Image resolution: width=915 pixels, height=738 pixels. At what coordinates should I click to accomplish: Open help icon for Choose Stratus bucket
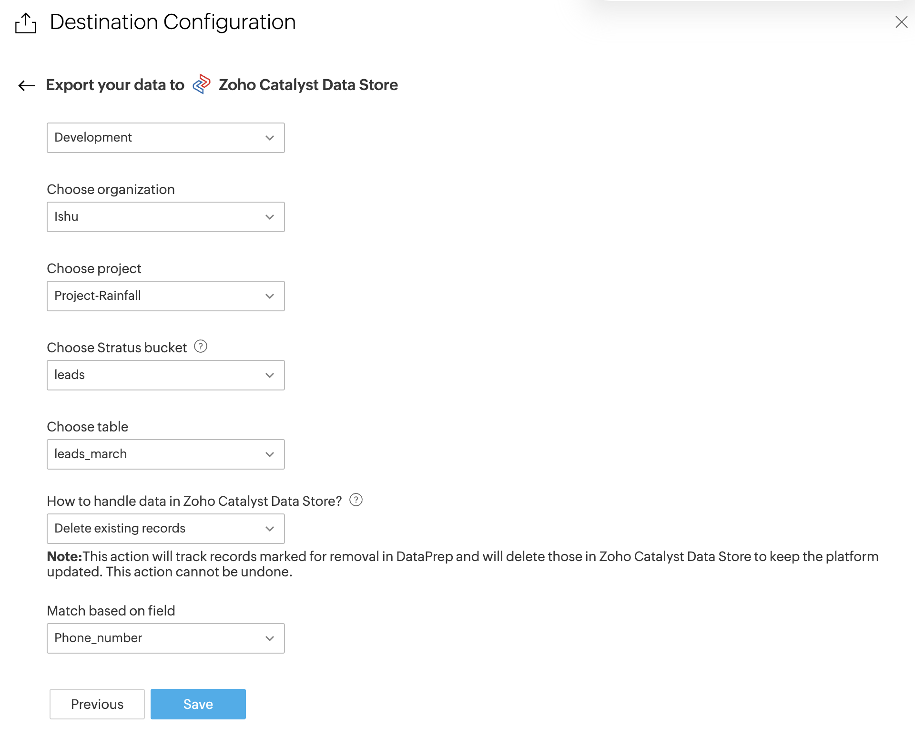pos(201,347)
